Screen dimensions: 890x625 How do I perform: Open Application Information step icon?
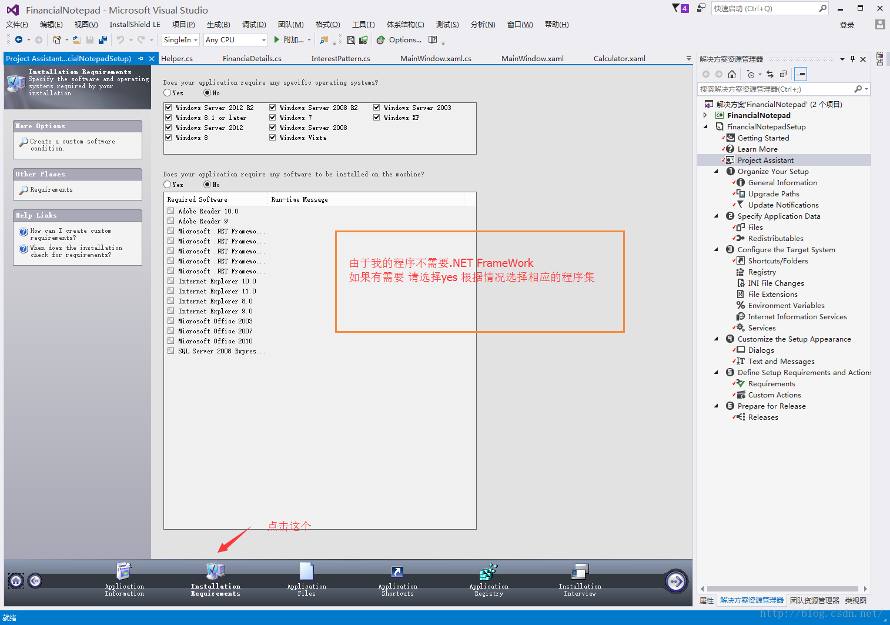(124, 571)
